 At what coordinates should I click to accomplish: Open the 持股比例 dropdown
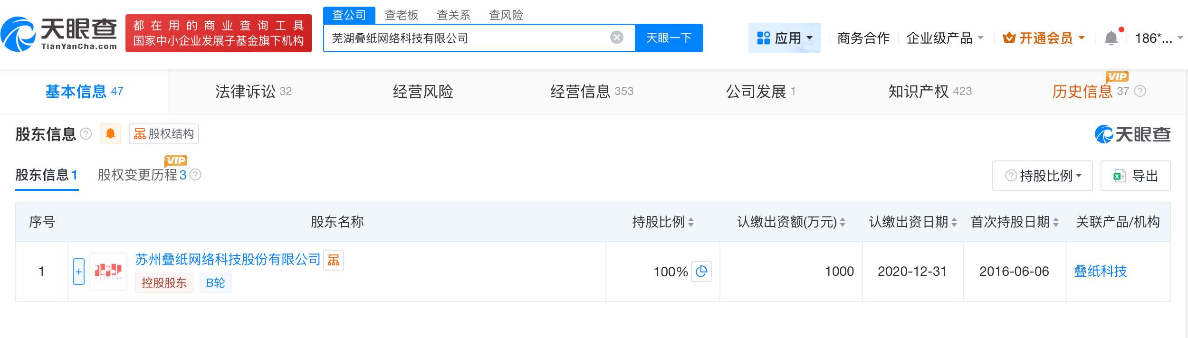pos(1042,176)
